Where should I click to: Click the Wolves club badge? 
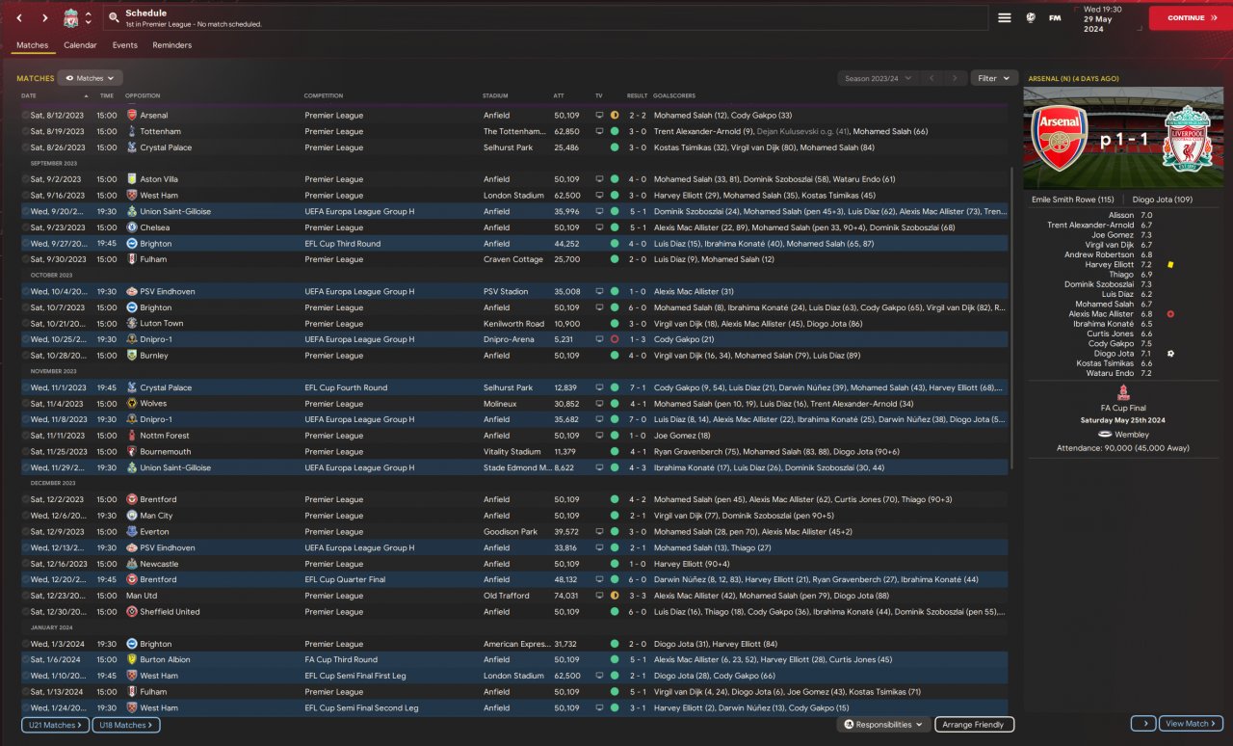(x=132, y=404)
